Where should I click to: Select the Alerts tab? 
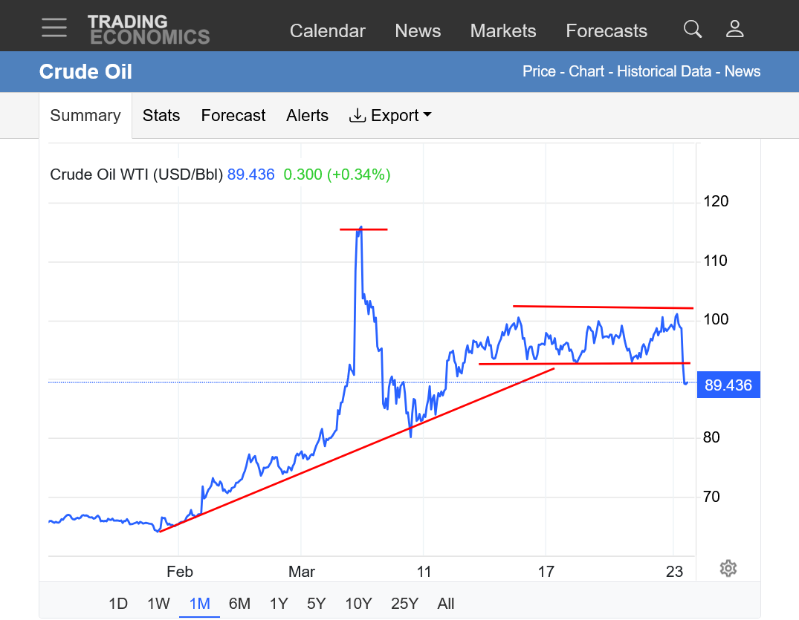(307, 116)
